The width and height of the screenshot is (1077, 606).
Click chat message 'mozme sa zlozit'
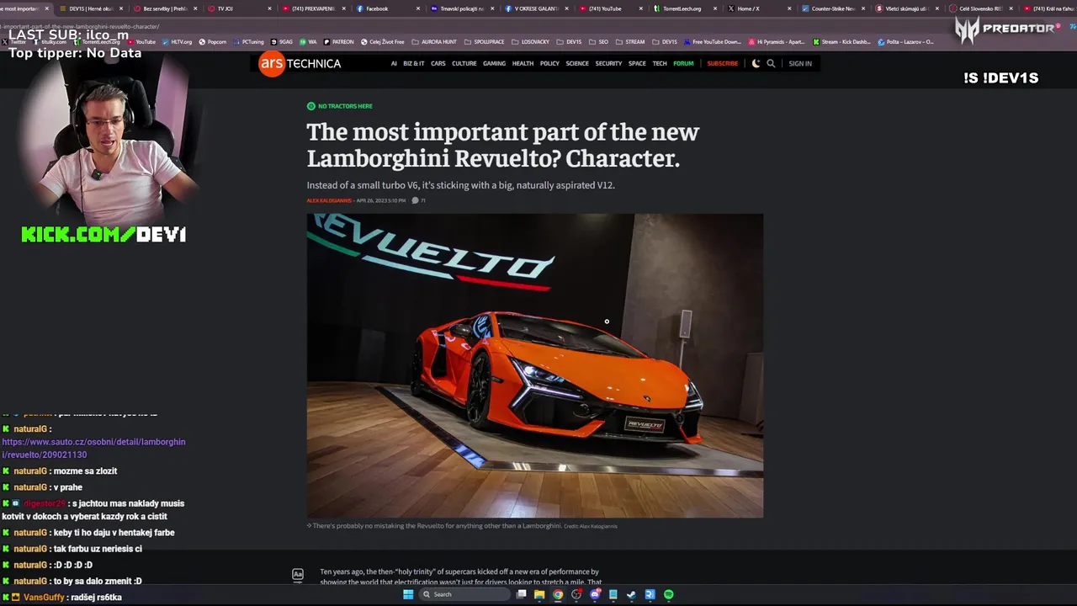[85, 471]
